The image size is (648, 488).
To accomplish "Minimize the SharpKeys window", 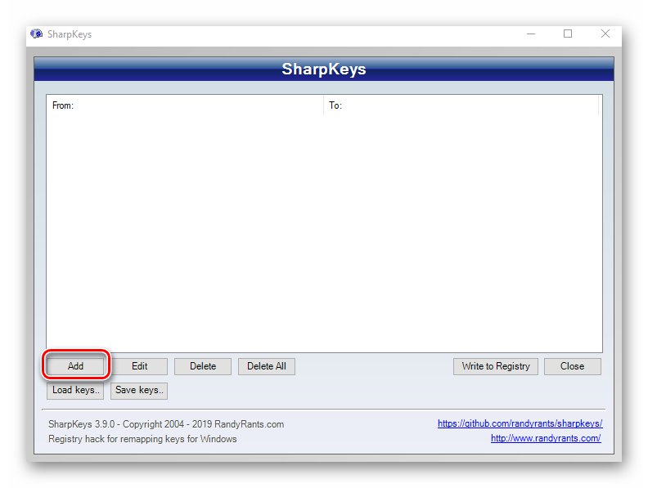I will tap(531, 34).
